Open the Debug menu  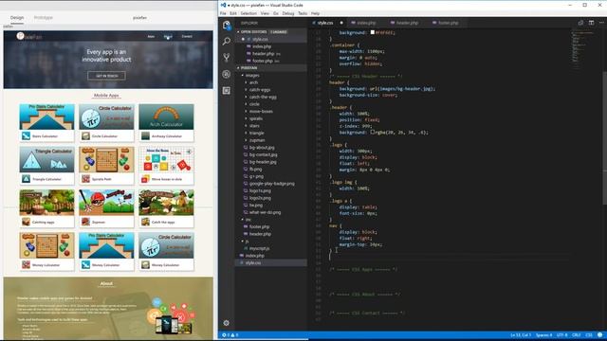pos(288,13)
